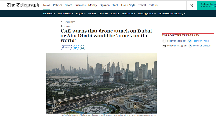The width and height of the screenshot is (216, 121).
Task: Expand the Investigations dropdown
Action: click(147, 13)
